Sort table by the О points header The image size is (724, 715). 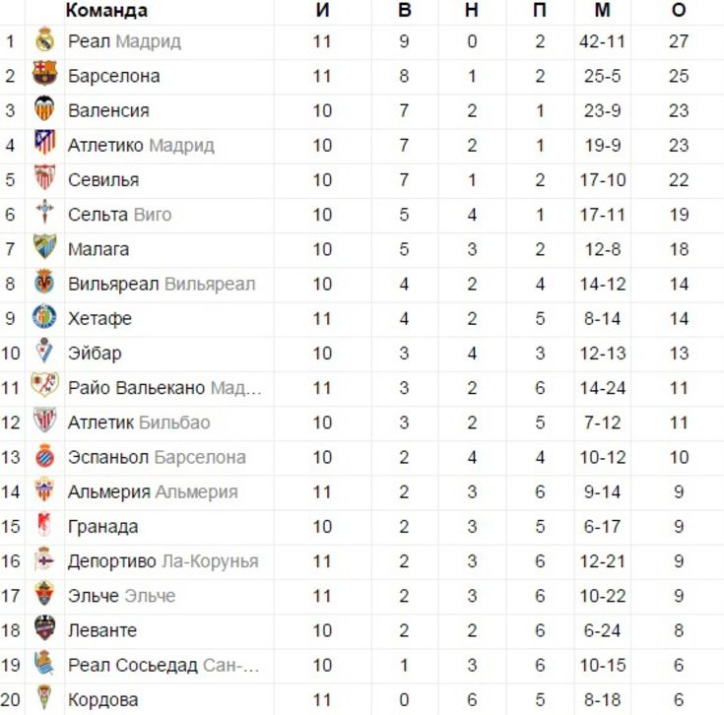[x=679, y=10]
